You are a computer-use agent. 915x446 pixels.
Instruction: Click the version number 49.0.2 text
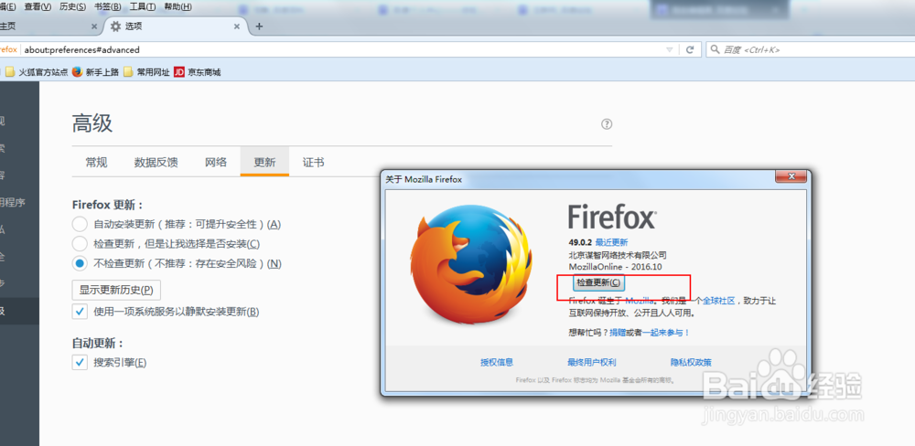click(580, 242)
